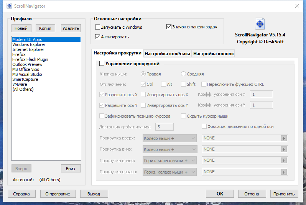Click the plus button beside Прокрутка вверх
This screenshot has height=205, width=306.
(x=283, y=138)
